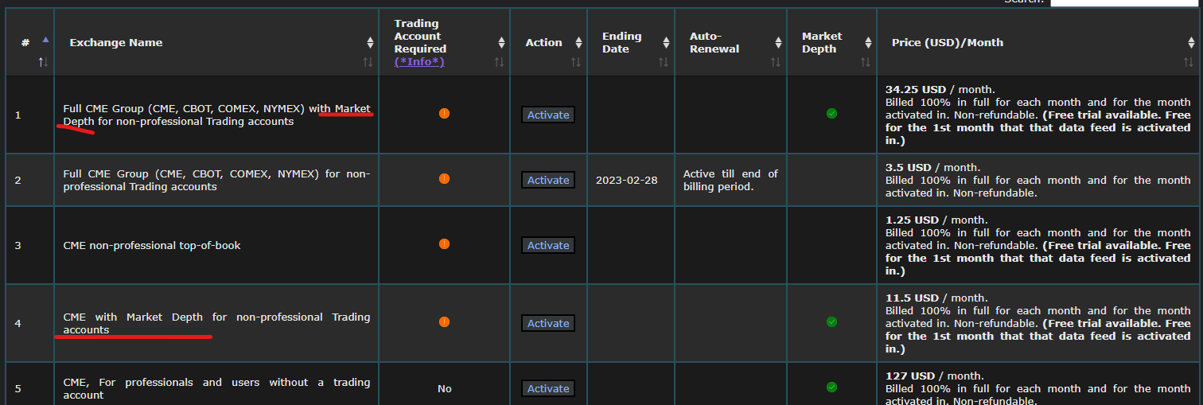Select 'CME non-professional top-of-book' exchange name

[x=152, y=245]
